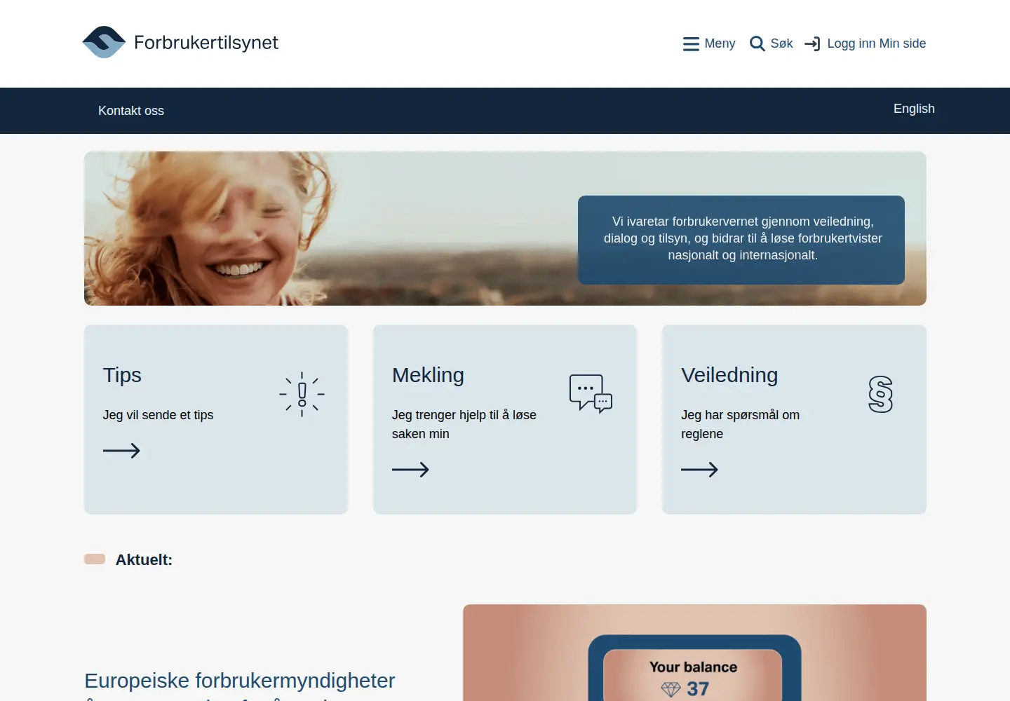Click the Veiledning paragraph sign icon
Image resolution: width=1010 pixels, height=701 pixels.
[x=880, y=394]
